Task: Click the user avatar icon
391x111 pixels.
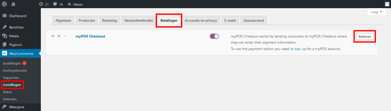Action: click(x=387, y=4)
